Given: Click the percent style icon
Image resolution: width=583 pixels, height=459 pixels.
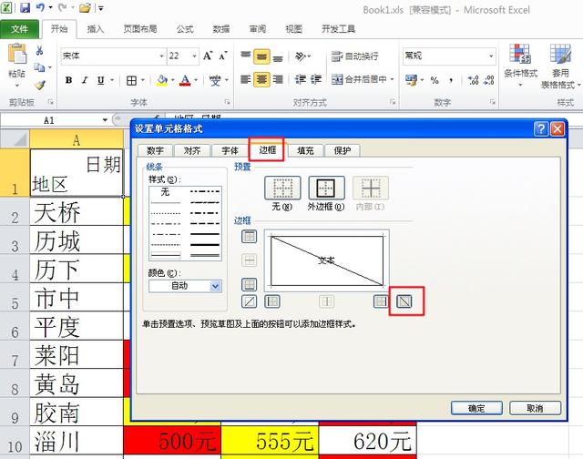Looking at the screenshot, I should [x=435, y=80].
